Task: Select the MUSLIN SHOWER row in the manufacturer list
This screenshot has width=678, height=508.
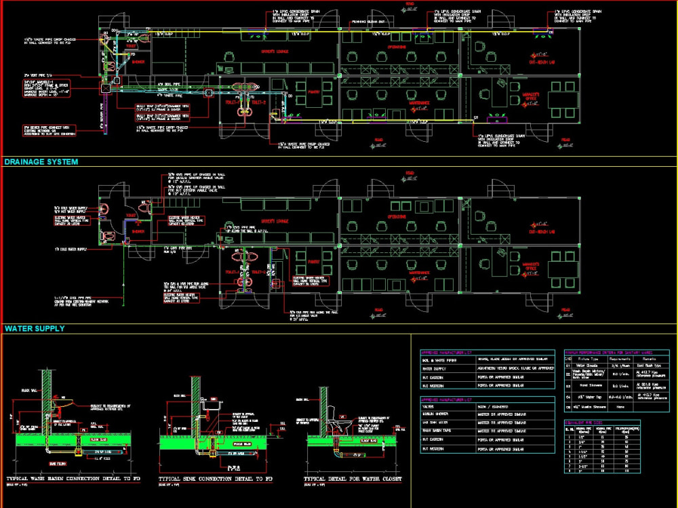Action: pyautogui.click(x=487, y=414)
